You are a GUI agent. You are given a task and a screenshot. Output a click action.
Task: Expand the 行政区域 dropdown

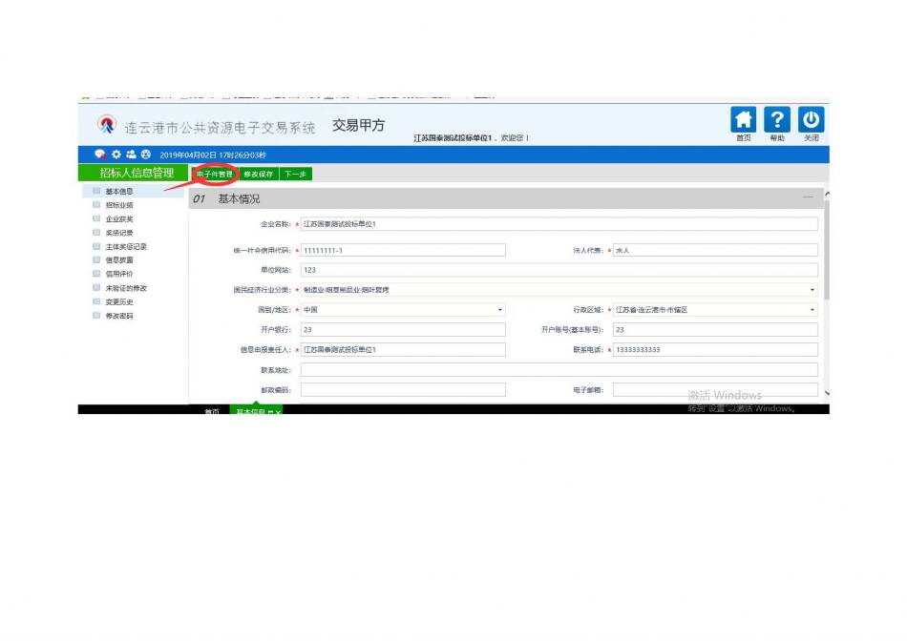tap(812, 310)
